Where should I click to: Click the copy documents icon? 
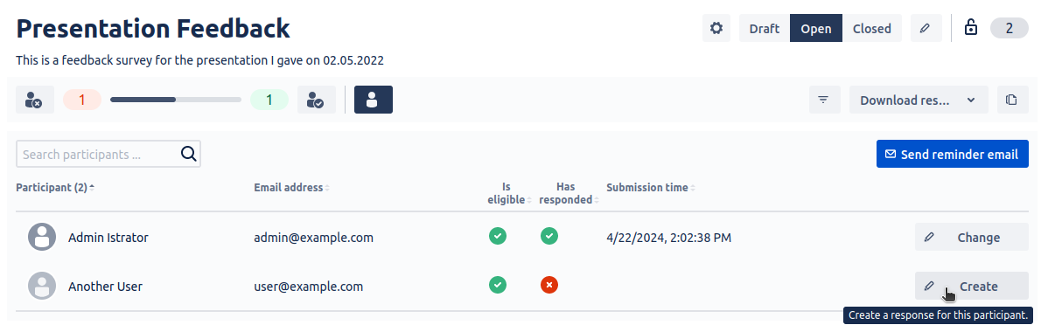[1013, 100]
